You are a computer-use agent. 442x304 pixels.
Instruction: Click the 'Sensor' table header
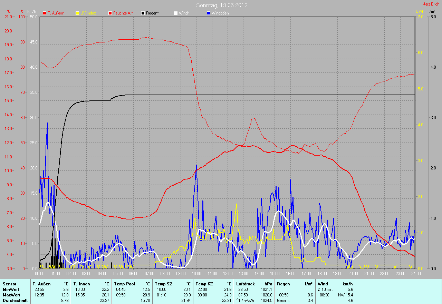[x=9, y=284]
